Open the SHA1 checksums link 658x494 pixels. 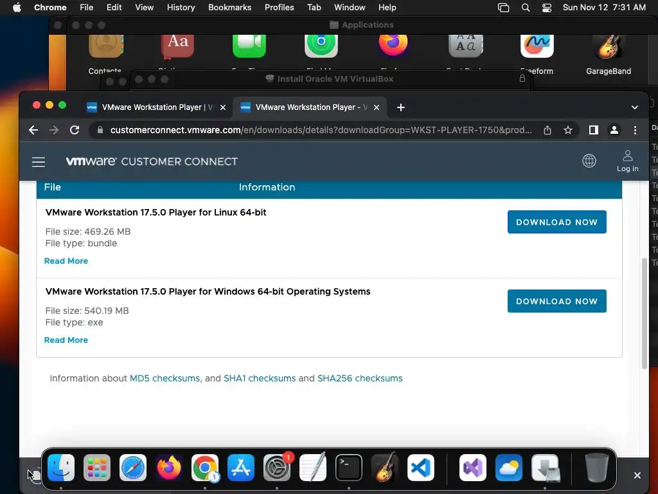260,378
